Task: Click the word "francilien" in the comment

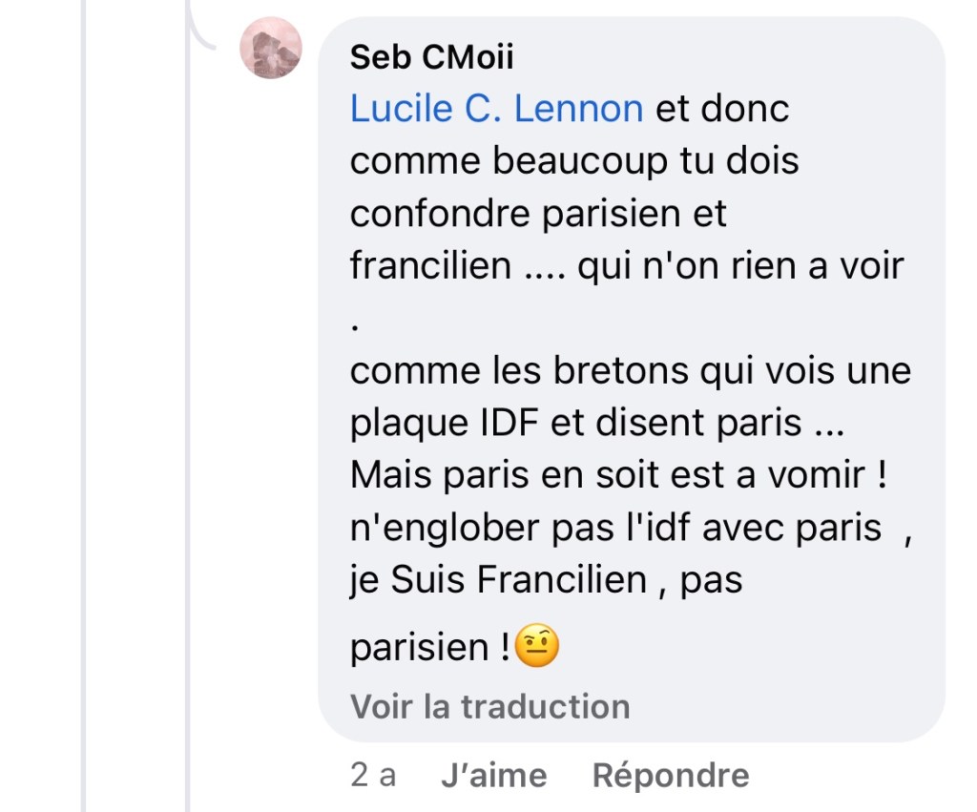Action: (x=430, y=266)
